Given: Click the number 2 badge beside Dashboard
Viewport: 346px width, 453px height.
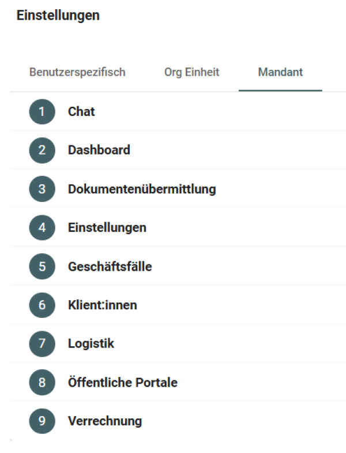Looking at the screenshot, I should pos(42,150).
